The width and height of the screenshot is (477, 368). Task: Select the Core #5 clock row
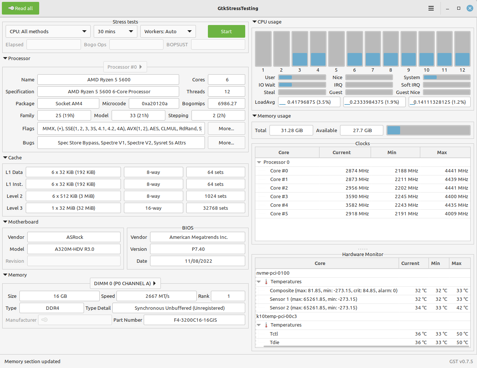(363, 214)
